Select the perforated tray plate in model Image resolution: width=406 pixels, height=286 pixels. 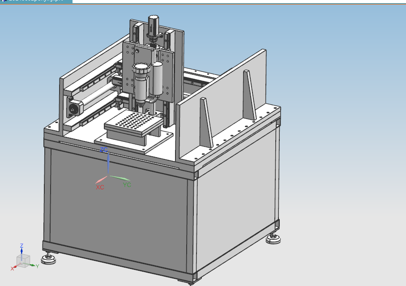point(133,123)
